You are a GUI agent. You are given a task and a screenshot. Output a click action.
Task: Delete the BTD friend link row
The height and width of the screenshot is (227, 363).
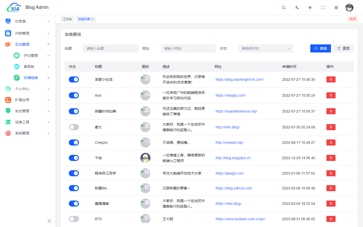[x=331, y=219]
